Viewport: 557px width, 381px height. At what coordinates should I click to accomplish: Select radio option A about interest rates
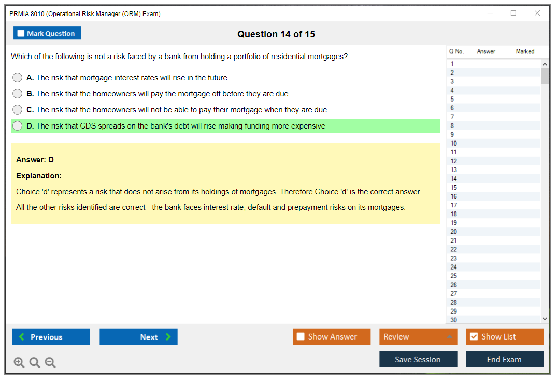click(18, 78)
